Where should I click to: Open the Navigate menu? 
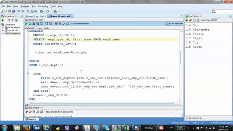click(x=25, y=7)
